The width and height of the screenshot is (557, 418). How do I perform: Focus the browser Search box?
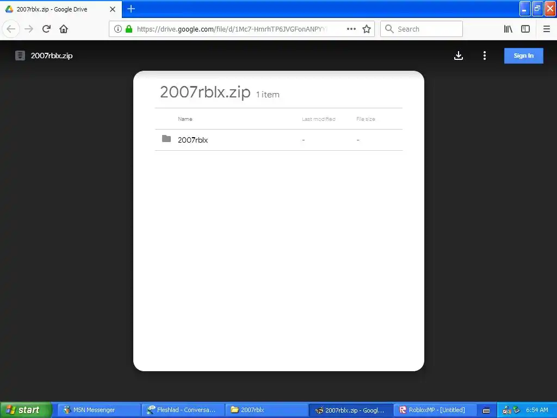click(x=422, y=29)
